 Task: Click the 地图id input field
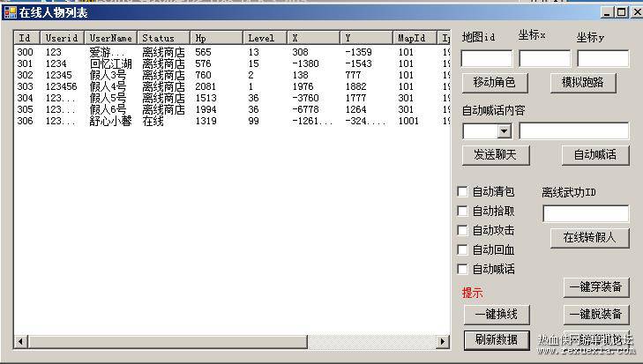486,59
